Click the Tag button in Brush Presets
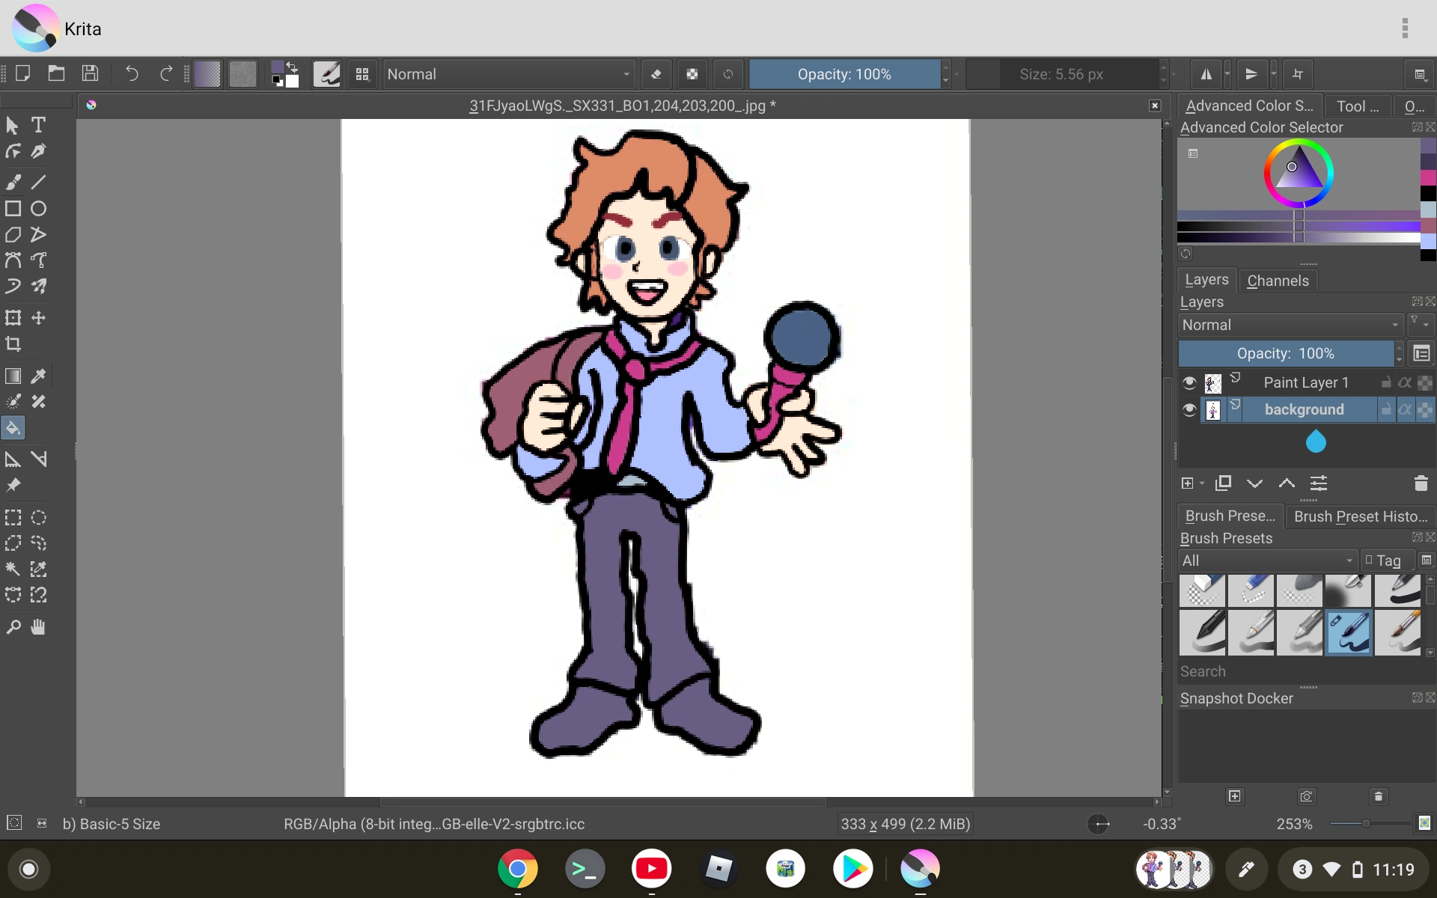This screenshot has height=898, width=1437. point(1387,561)
